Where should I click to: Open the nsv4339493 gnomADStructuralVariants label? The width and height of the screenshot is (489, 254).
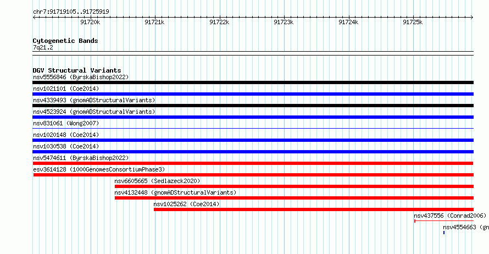point(94,100)
